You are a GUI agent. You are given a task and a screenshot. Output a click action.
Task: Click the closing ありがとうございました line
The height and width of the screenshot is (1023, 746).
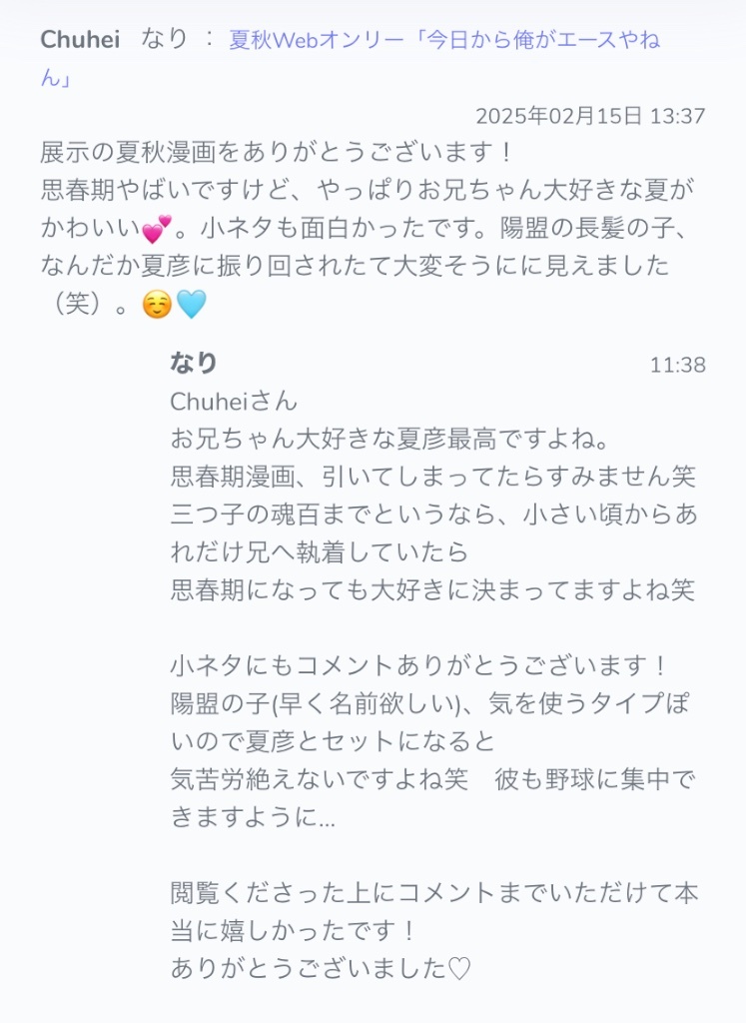point(321,968)
